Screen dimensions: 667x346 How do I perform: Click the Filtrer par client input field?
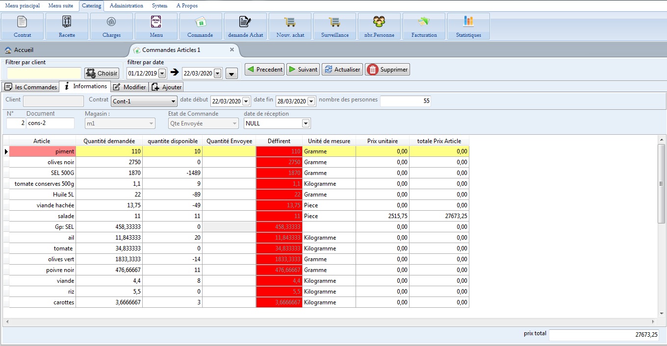[44, 73]
